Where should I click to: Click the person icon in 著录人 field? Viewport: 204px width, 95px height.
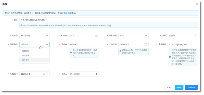(x=96, y=74)
